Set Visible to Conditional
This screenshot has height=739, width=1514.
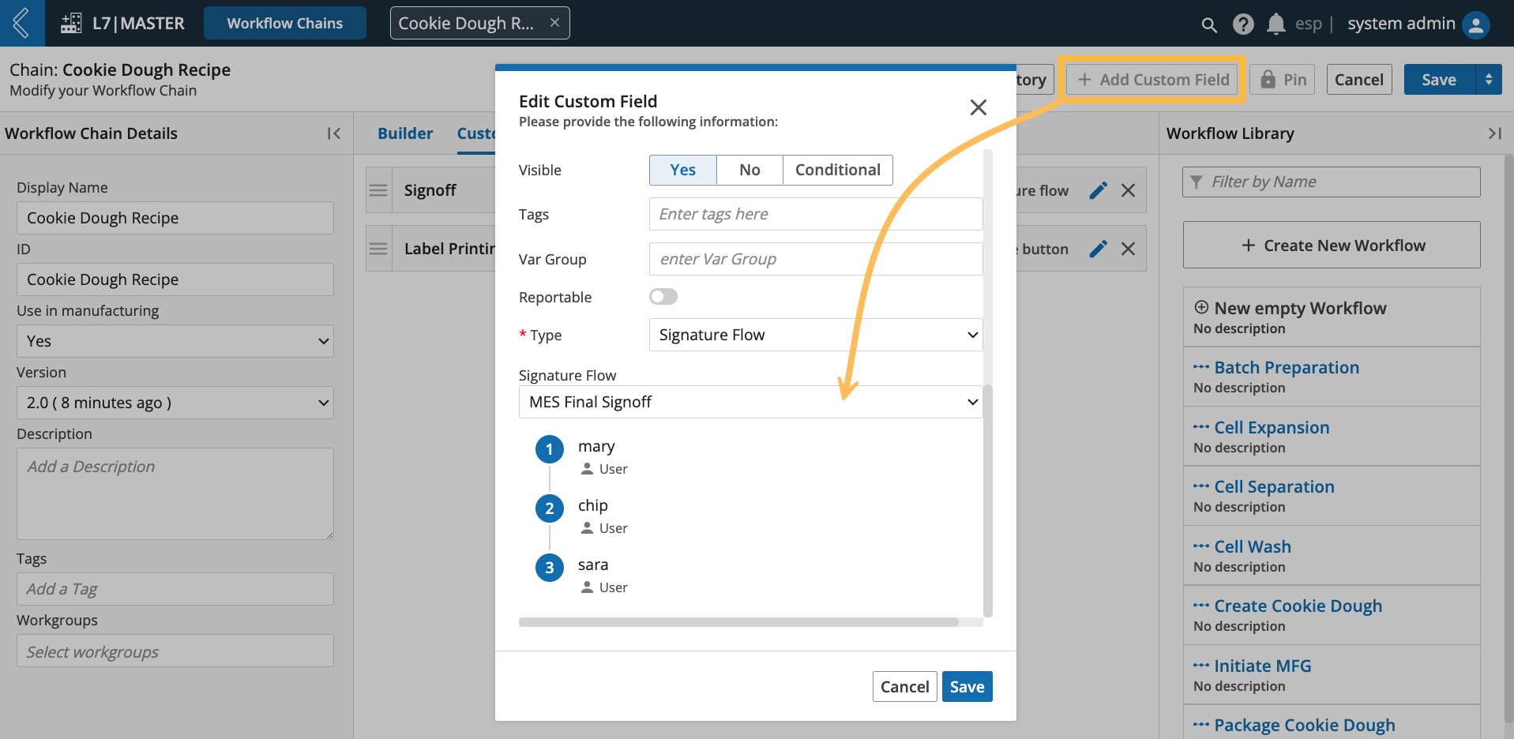[x=837, y=170]
